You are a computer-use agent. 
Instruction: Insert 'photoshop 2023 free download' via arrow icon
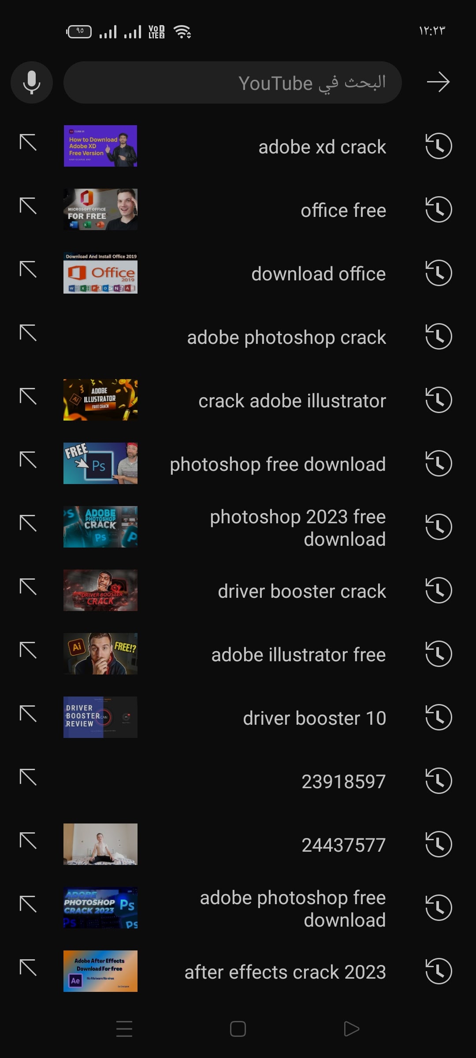point(28,524)
